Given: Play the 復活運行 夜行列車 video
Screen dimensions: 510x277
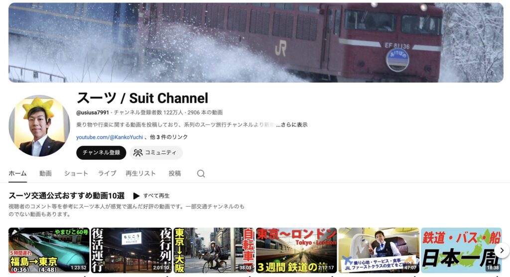Looking at the screenshot, I should pos(131,250).
